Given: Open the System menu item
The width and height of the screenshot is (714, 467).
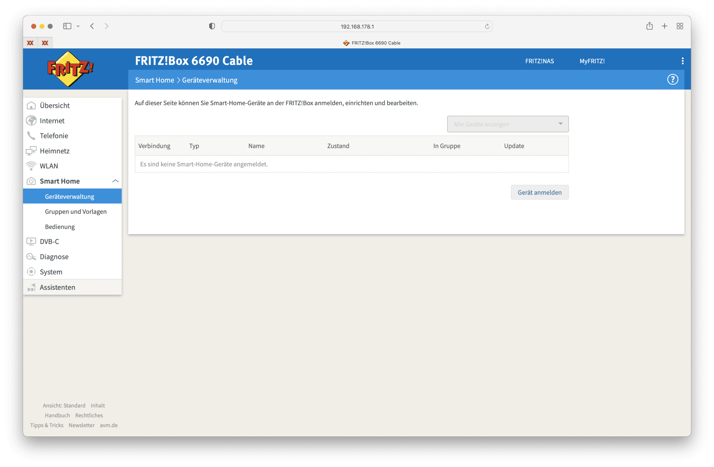Looking at the screenshot, I should point(72,272).
